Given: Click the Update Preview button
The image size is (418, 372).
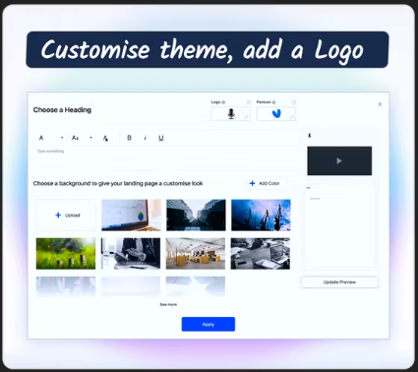Looking at the screenshot, I should click(x=339, y=282).
